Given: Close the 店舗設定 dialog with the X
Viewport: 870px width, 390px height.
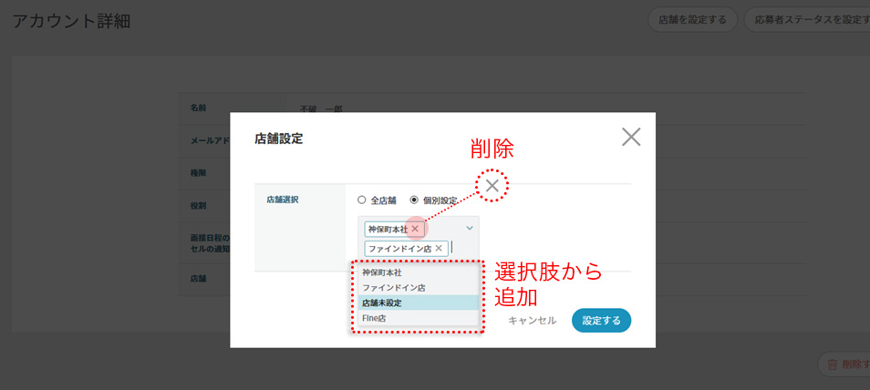Looking at the screenshot, I should click(630, 138).
